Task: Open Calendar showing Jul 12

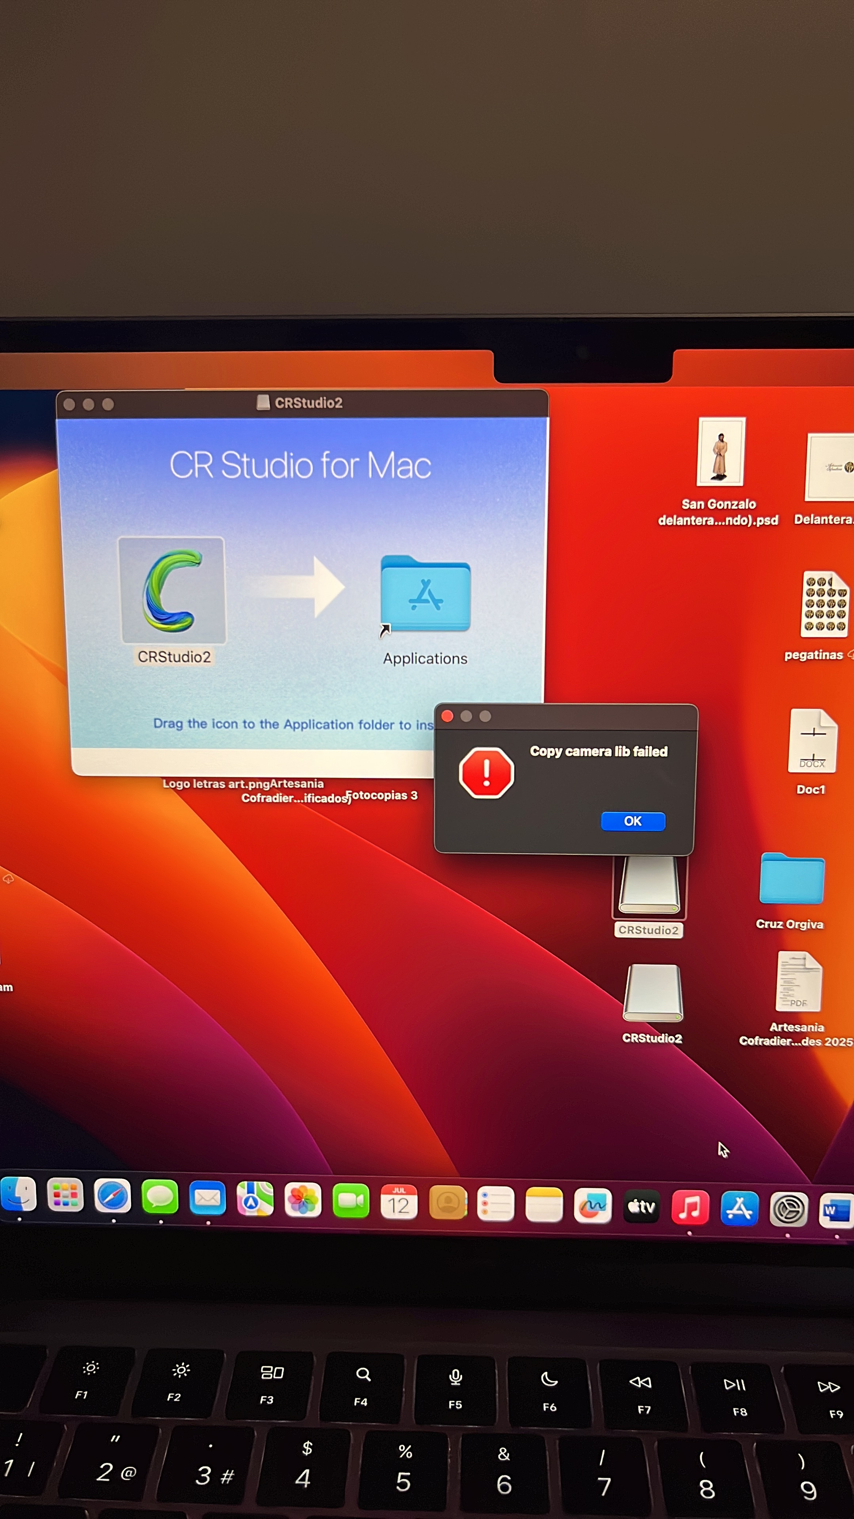Action: pos(399,1202)
